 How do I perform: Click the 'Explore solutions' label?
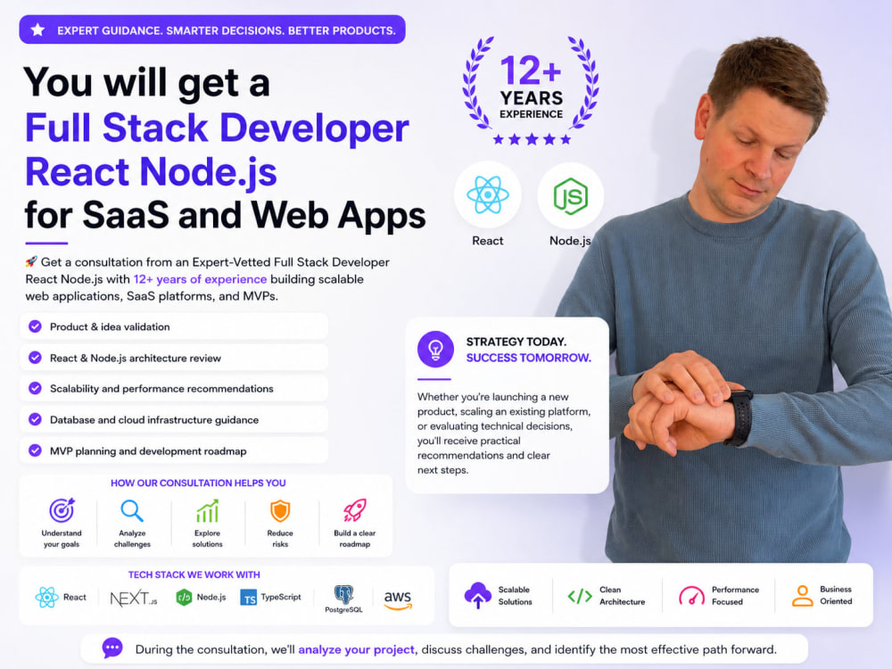point(207,539)
